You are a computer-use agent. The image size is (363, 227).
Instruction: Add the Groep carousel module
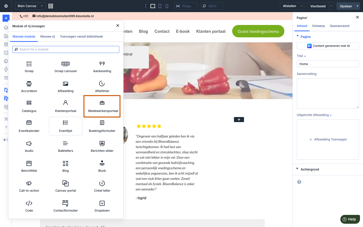click(x=66, y=67)
